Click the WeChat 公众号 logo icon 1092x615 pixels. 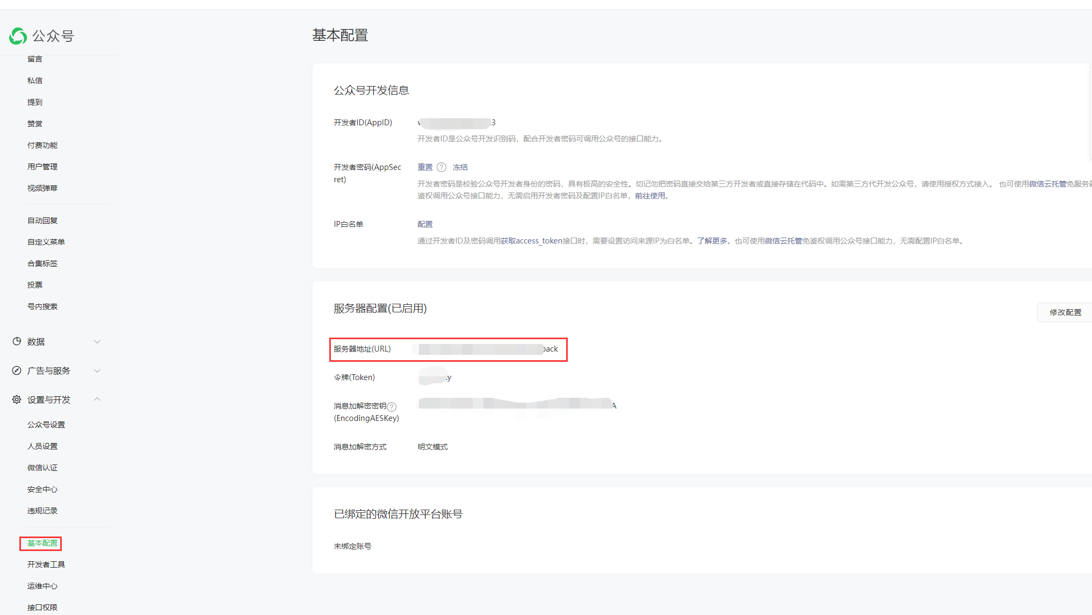pos(18,36)
